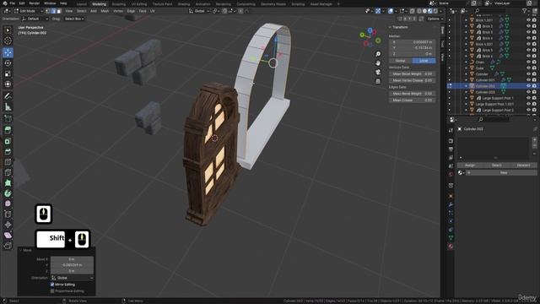Image resolution: width=540 pixels, height=304 pixels.
Task: Toggle visibility of Cube in outliner
Action: point(528,68)
